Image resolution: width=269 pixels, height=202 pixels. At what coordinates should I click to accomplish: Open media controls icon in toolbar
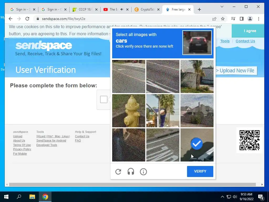[x=233, y=19]
